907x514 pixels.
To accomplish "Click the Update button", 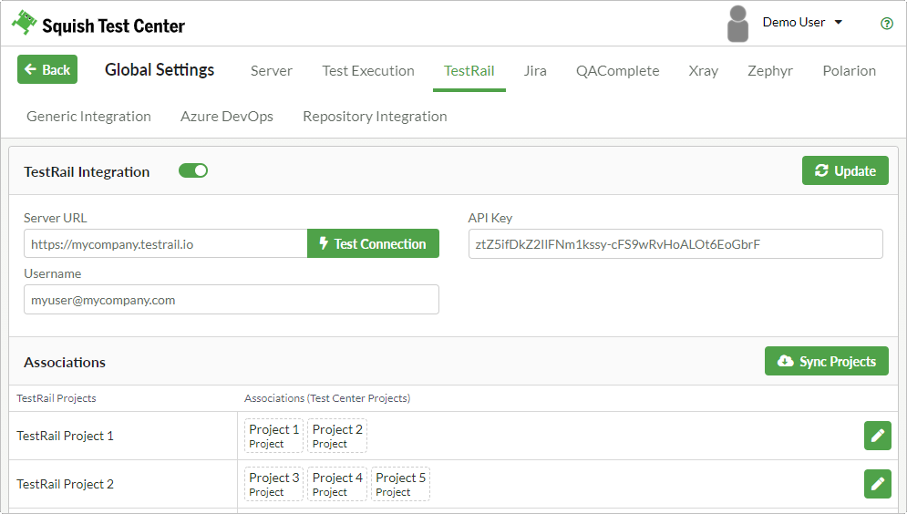I will [x=845, y=171].
